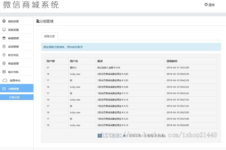This screenshot has width=226, height=150.
Task: Select the grid icon on 分销管理
Action: coord(4,88)
